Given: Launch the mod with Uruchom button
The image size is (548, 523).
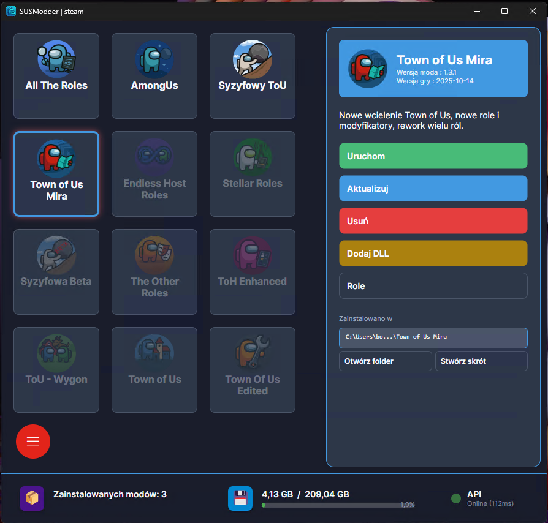Looking at the screenshot, I should [x=433, y=156].
